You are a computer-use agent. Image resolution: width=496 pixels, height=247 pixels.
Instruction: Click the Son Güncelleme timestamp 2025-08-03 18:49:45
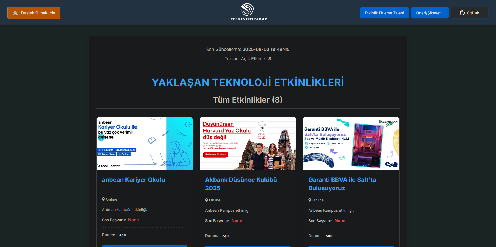coord(266,49)
